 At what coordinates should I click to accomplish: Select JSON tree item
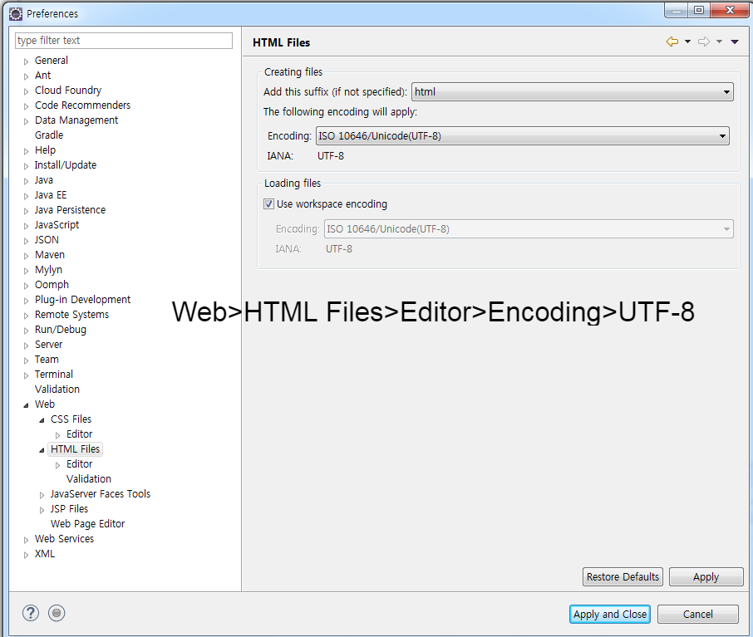point(47,239)
